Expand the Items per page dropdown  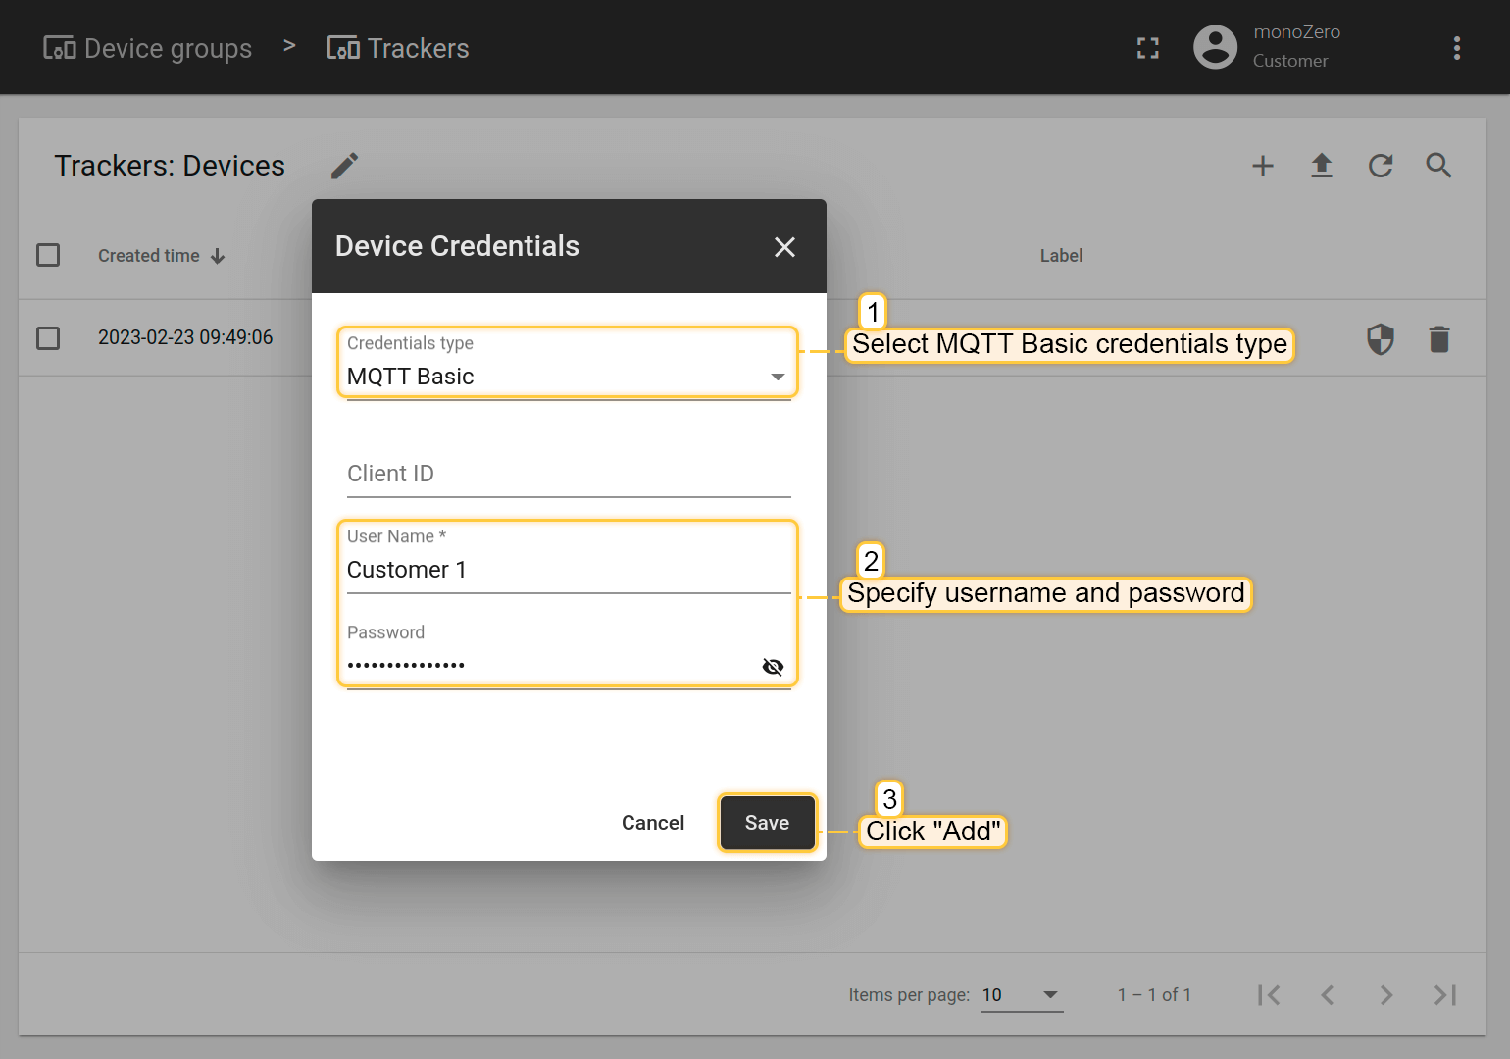(x=1022, y=995)
